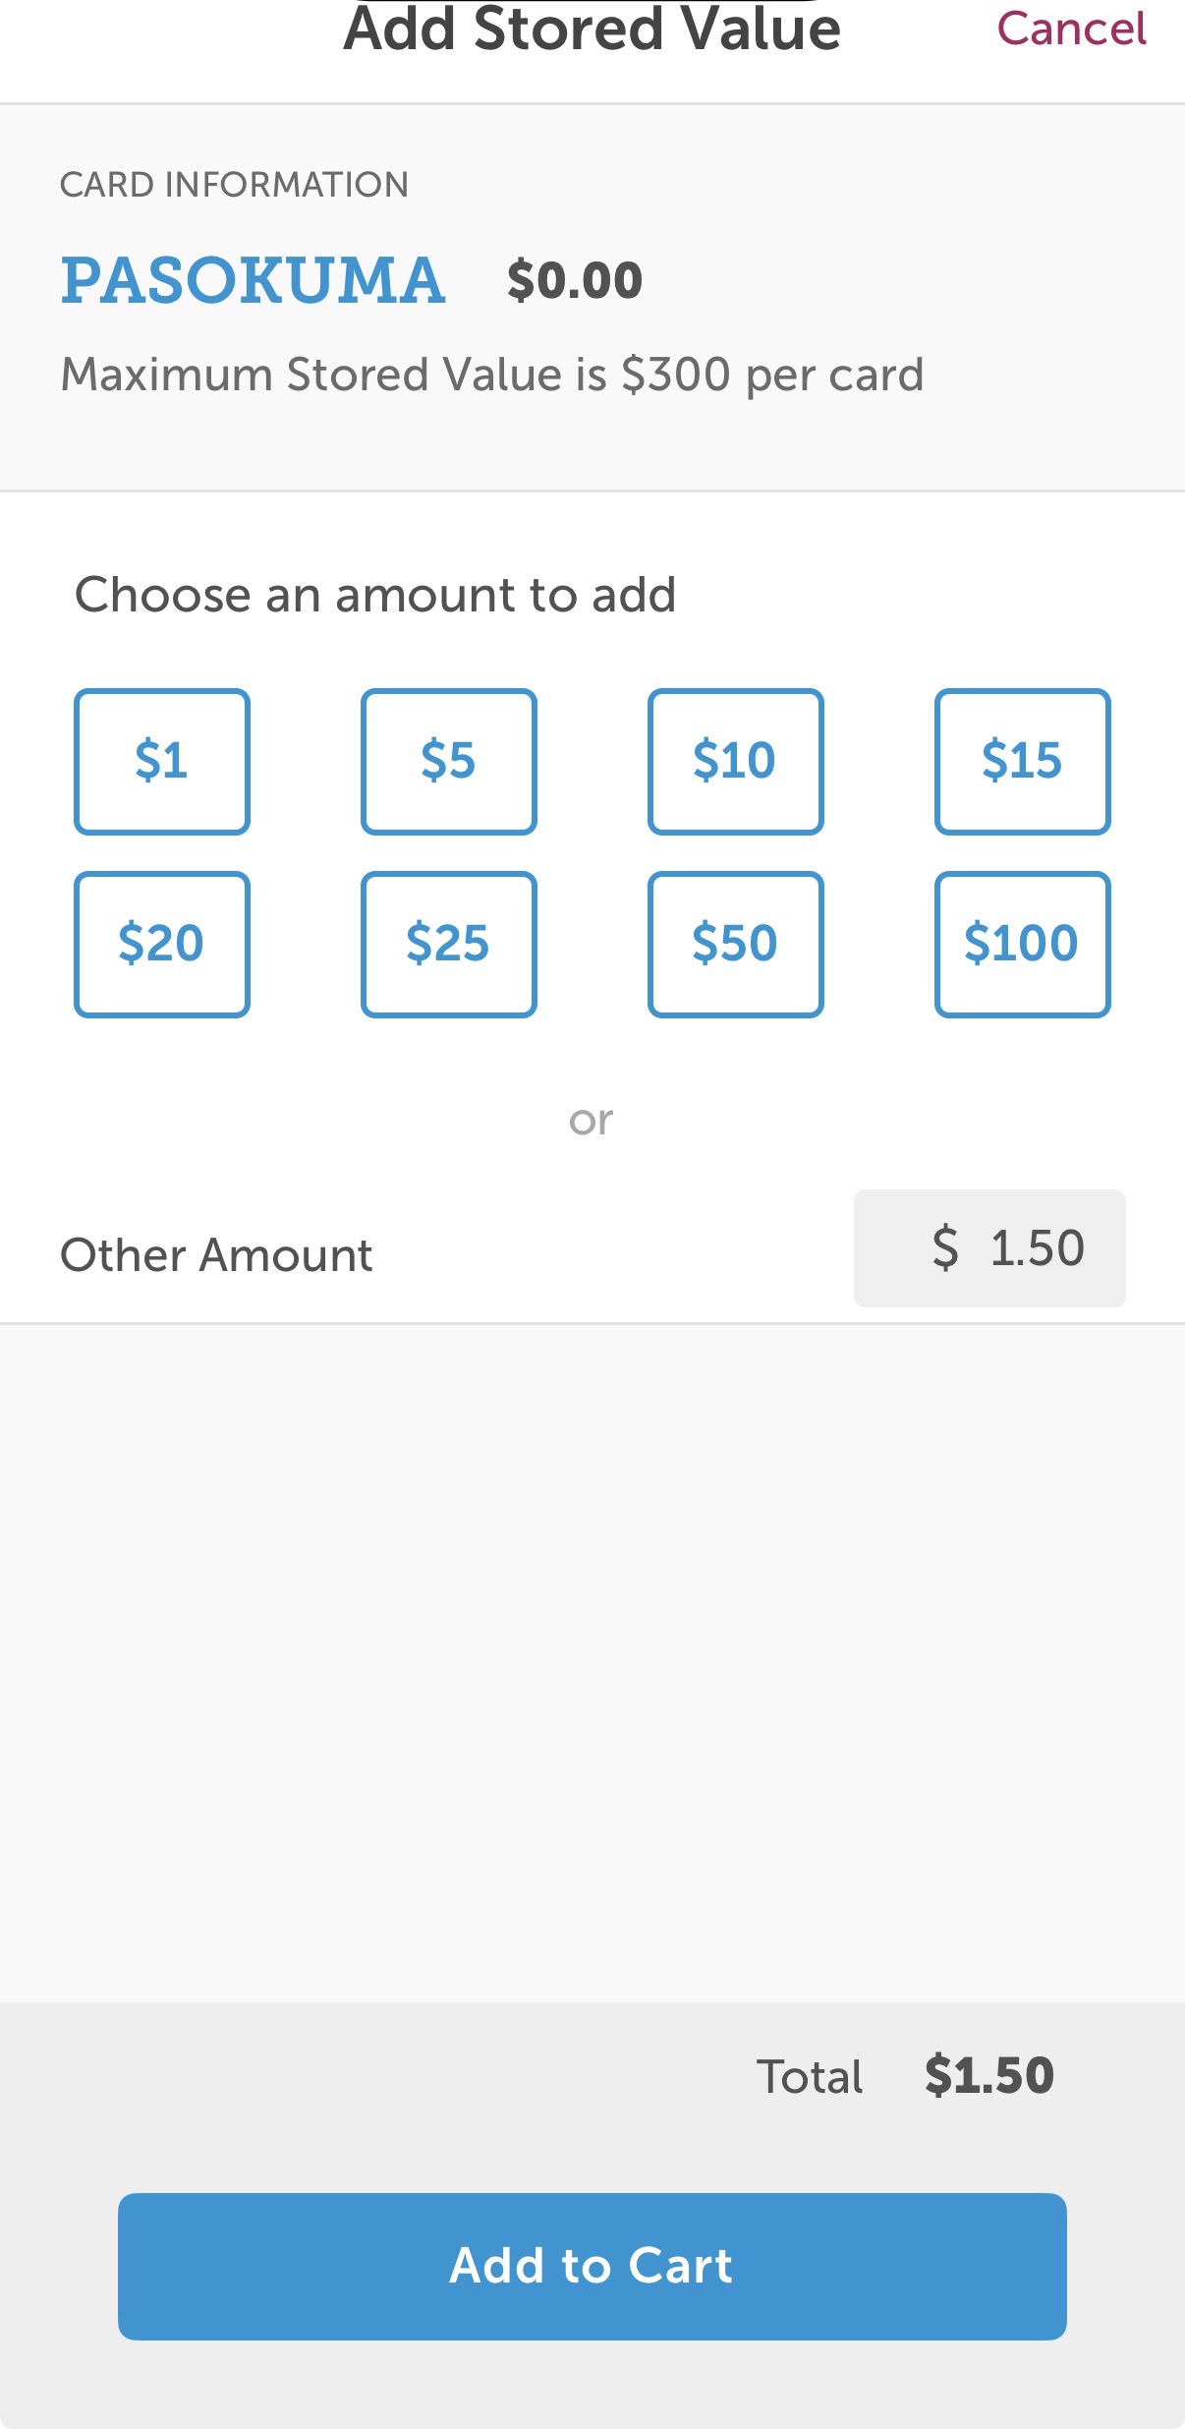Click the Choose an amount to add heading
Viewport: 1185px width, 2429px height.
[375, 595]
